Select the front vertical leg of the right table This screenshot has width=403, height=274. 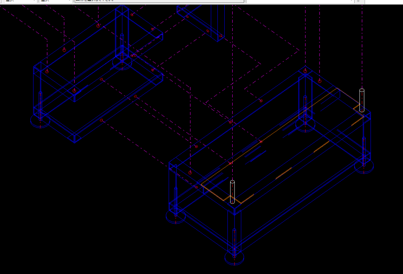tap(234, 230)
